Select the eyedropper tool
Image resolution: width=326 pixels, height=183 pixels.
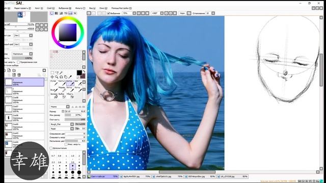pyautogui.click(x=70, y=77)
